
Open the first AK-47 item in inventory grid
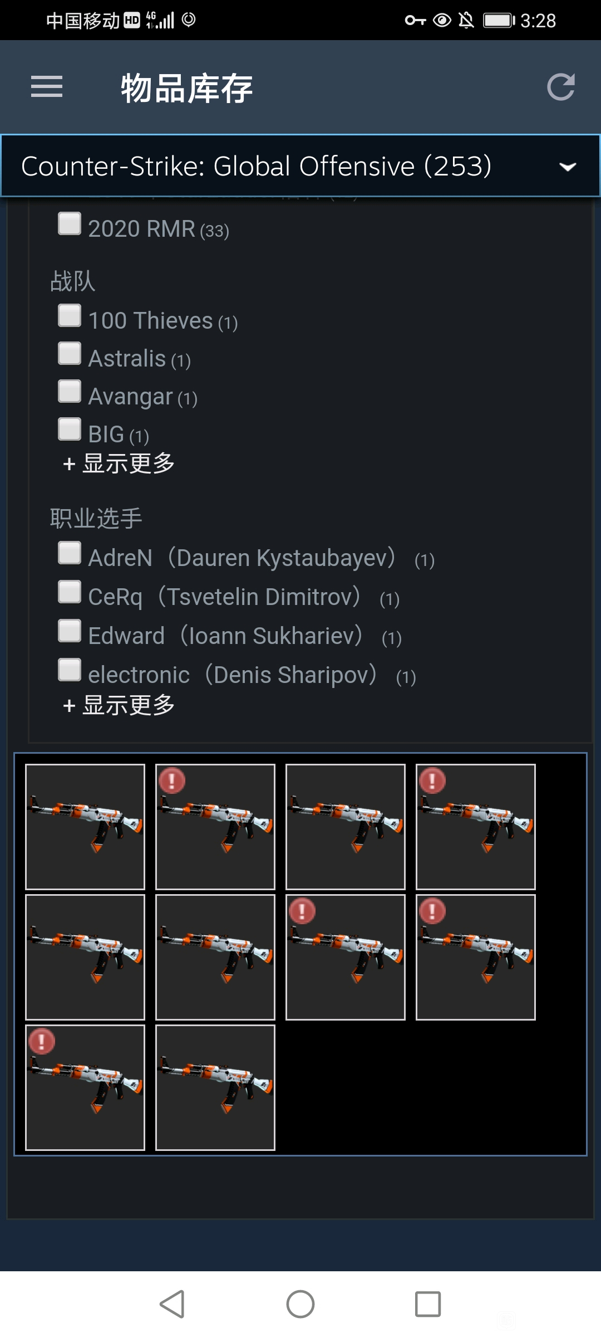point(85,827)
